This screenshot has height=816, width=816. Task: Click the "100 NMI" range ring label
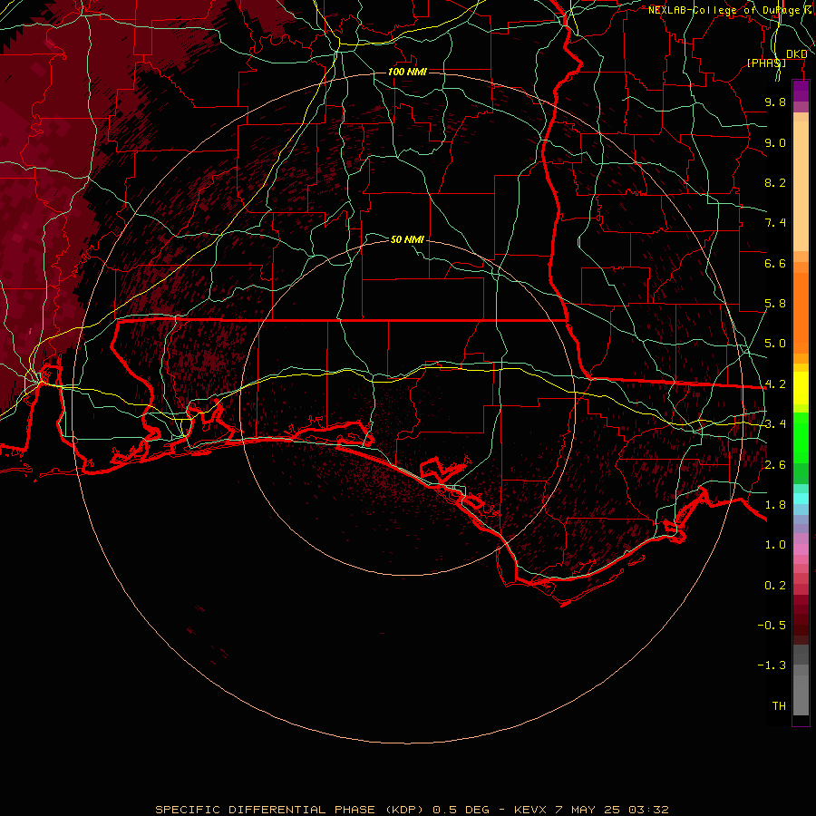coord(407,72)
